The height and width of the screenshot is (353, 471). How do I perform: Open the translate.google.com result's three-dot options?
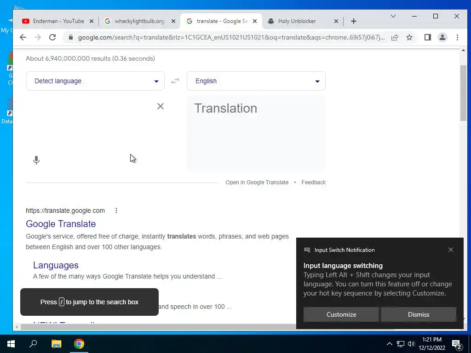(116, 211)
